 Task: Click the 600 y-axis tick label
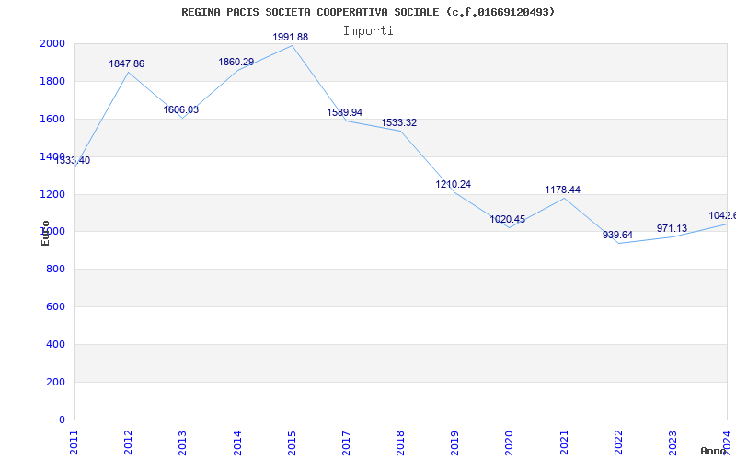pyautogui.click(x=55, y=306)
